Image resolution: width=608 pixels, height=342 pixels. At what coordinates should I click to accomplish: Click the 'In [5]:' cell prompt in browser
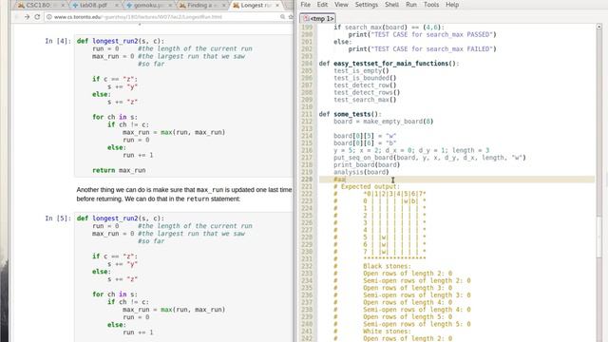[58, 218]
